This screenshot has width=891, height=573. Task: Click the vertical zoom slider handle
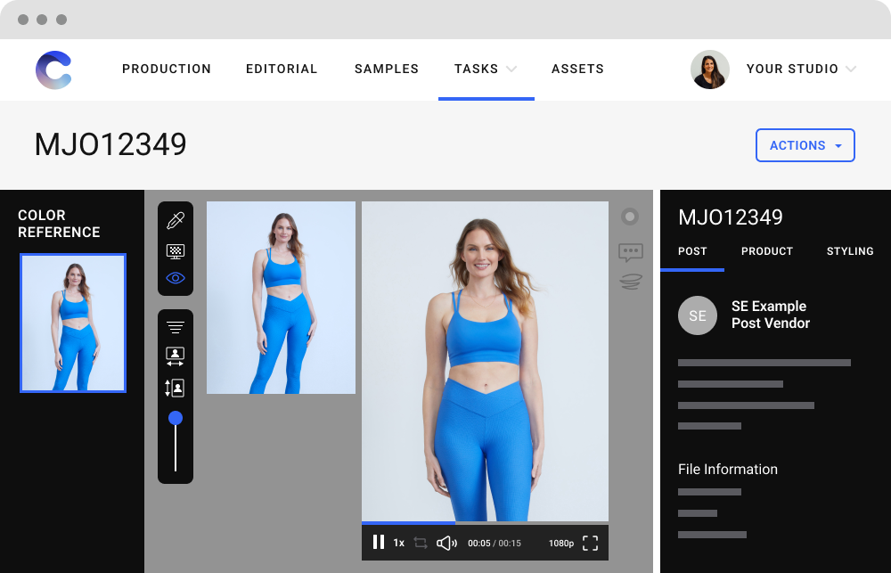[x=176, y=418]
